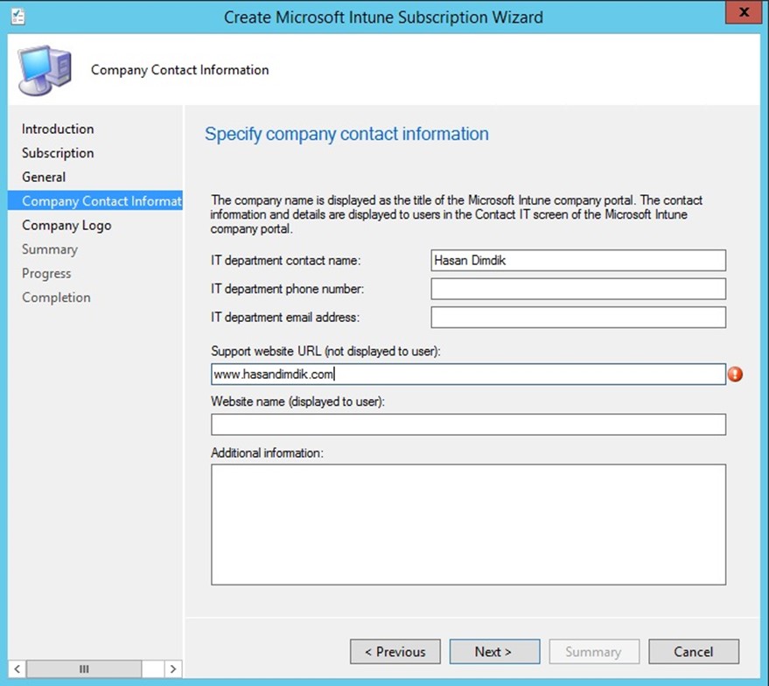The image size is (769, 686).
Task: Click the IT department email address field
Action: (x=578, y=318)
